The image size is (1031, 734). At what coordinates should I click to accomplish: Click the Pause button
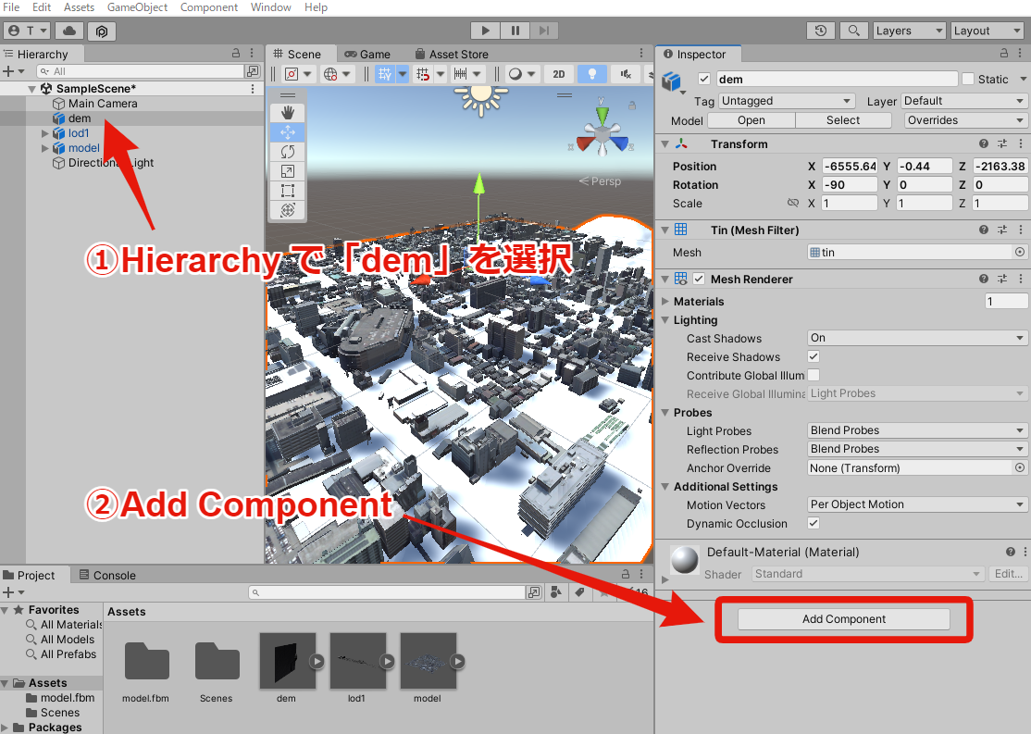pyautogui.click(x=515, y=31)
